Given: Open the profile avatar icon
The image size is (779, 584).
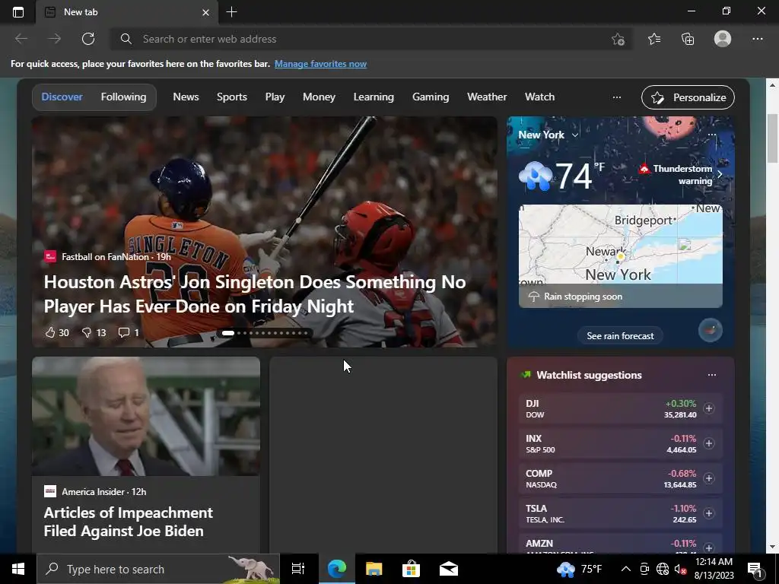Looking at the screenshot, I should (723, 39).
